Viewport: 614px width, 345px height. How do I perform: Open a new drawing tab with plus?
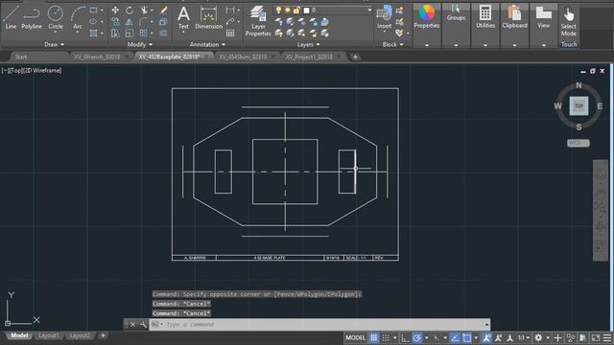pos(355,57)
